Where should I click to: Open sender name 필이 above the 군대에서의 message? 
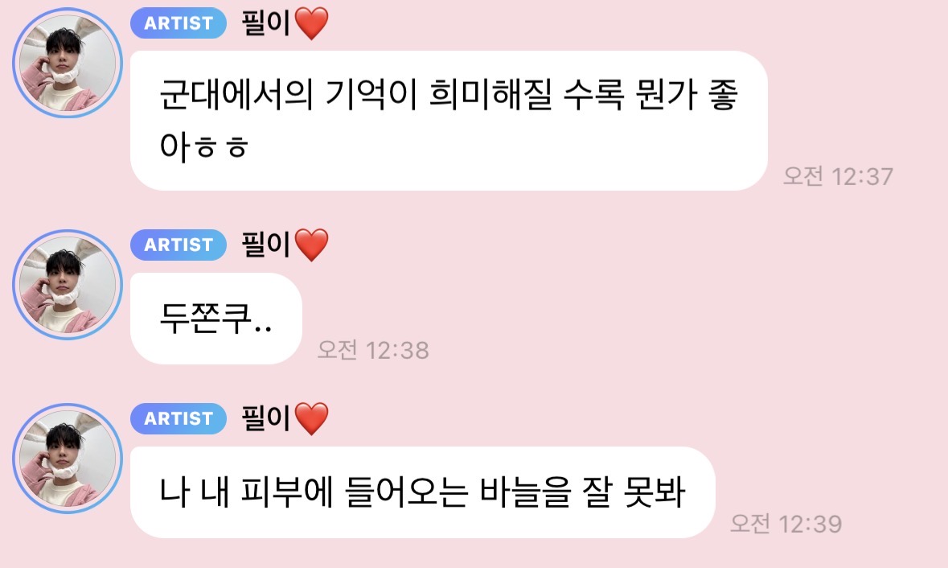click(266, 23)
